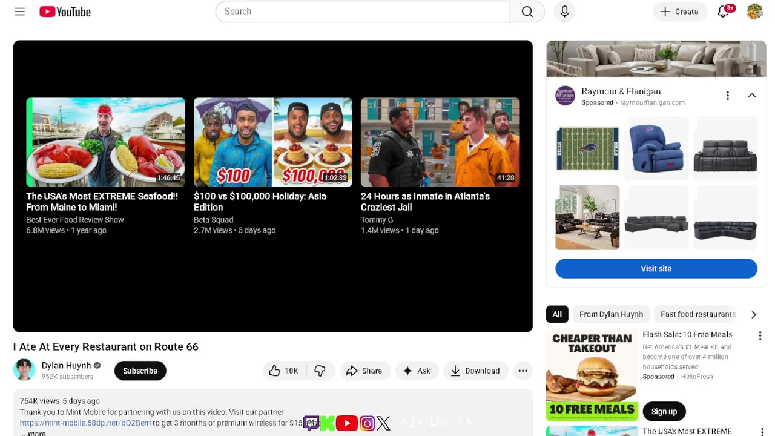Show more filter chips with right arrow
Screen dimensions: 775x436
[754, 314]
